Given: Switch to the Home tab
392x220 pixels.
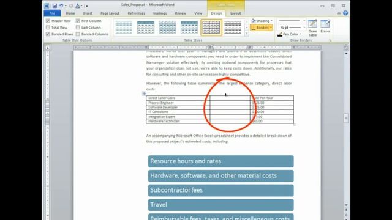Looking at the screenshot, I should (x=70, y=13).
